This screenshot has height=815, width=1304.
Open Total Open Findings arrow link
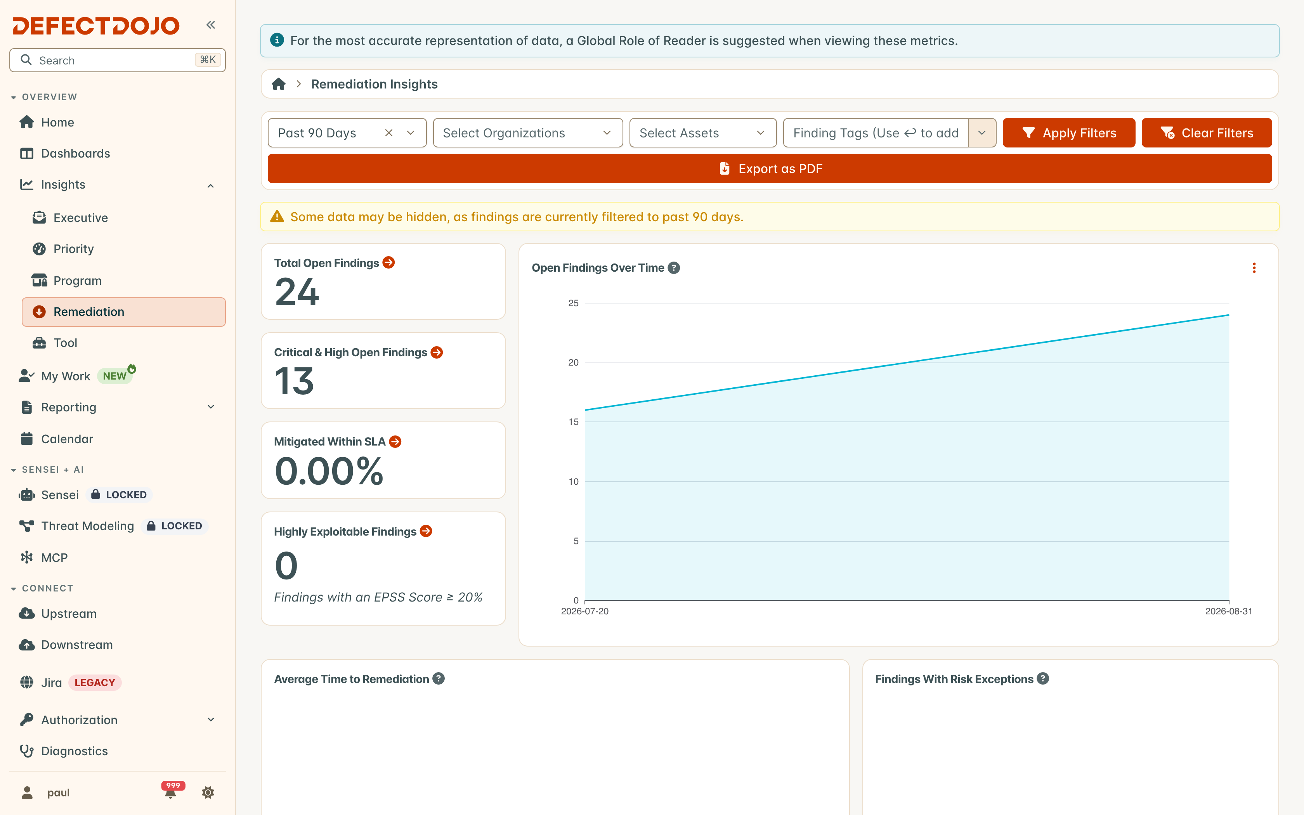(x=388, y=262)
